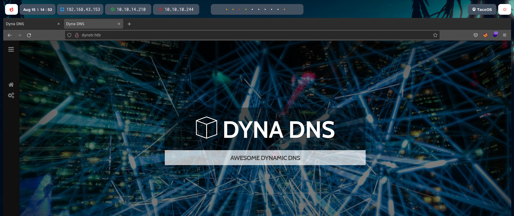Image resolution: width=514 pixels, height=216 pixels.
Task: Select the second Dyna DNS tab
Action: pyautogui.click(x=90, y=24)
